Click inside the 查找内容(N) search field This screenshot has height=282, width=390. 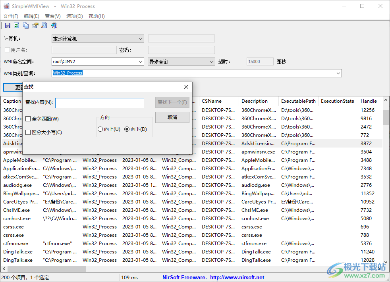99,103
